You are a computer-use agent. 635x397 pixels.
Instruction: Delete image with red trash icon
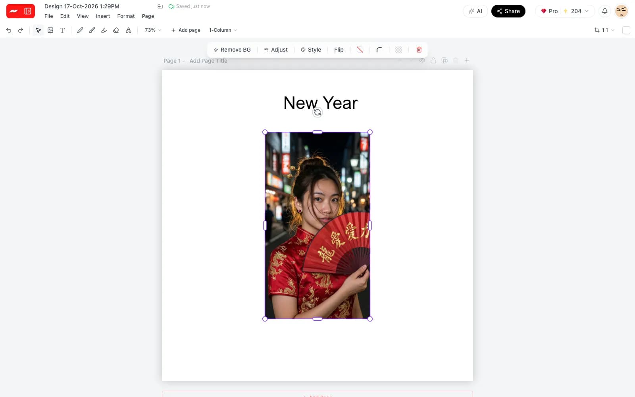tap(419, 50)
